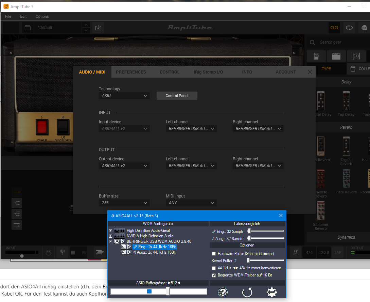Choose the dual parallel routing icon
Image resolution: width=370 pixels, height=302 pixels.
click(x=17, y=225)
